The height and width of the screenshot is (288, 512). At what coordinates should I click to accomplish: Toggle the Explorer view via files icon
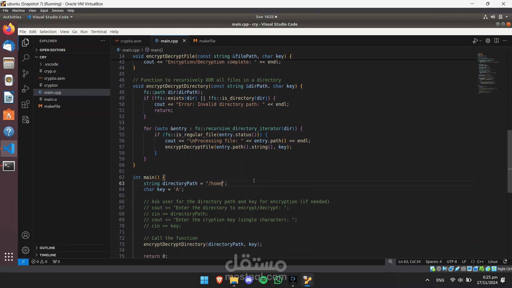click(26, 43)
